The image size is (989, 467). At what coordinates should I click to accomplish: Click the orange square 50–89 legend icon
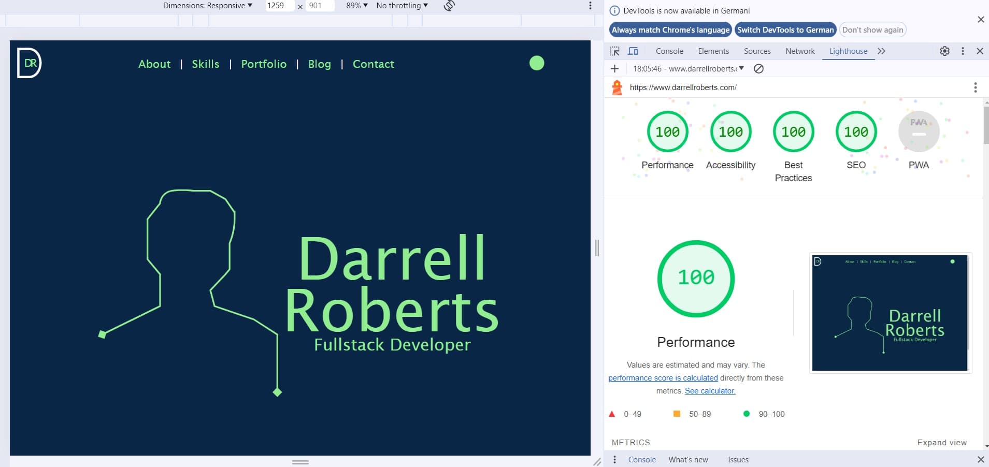677,414
